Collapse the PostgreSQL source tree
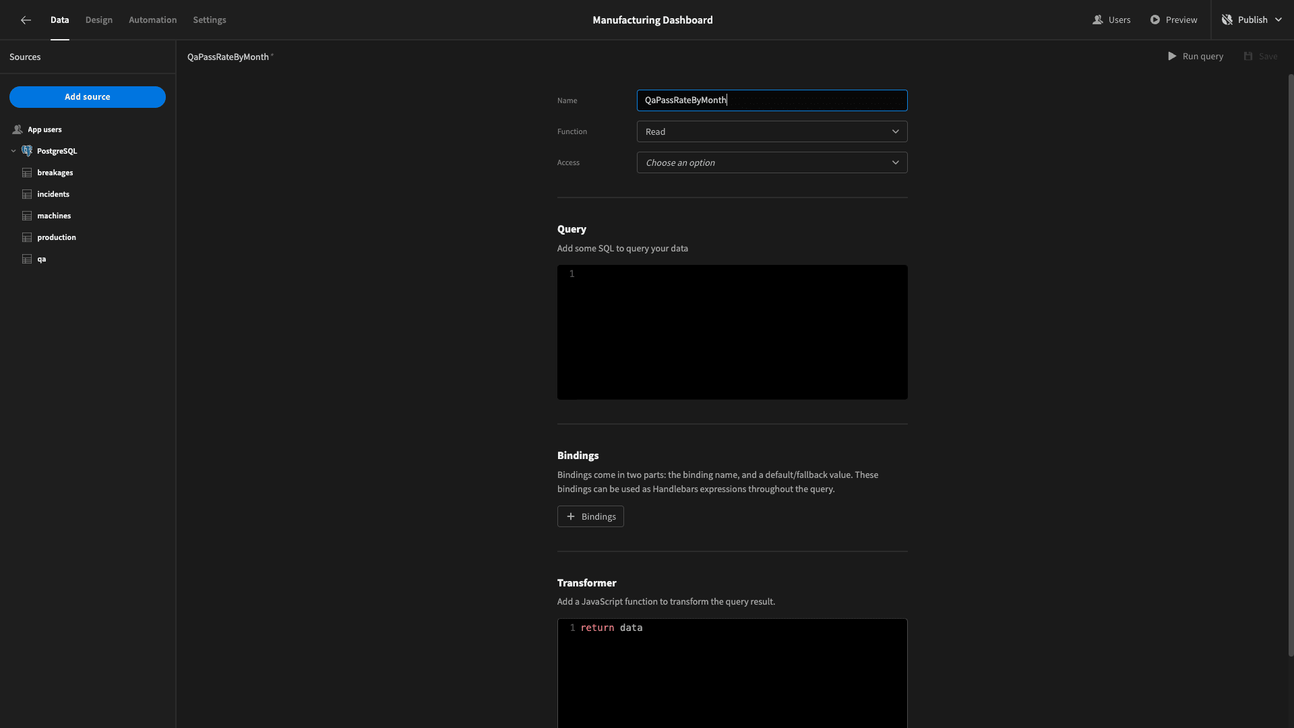The width and height of the screenshot is (1294, 728). [13, 151]
